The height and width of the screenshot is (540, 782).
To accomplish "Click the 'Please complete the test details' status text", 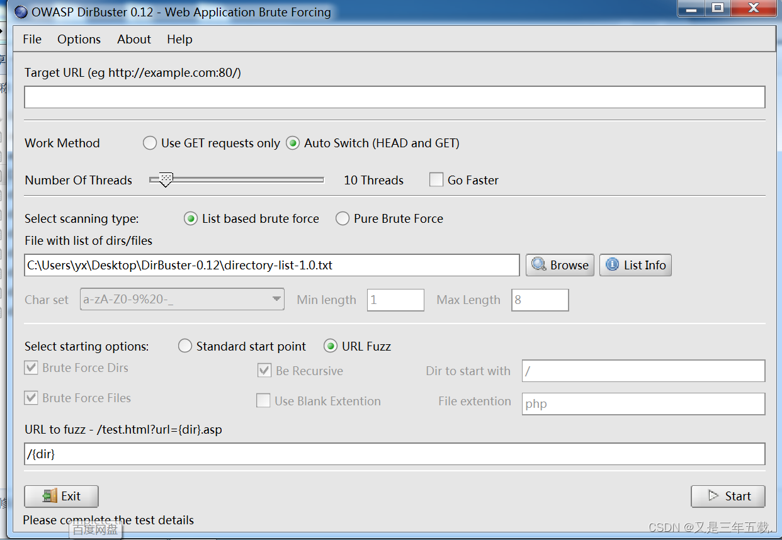I will [108, 520].
